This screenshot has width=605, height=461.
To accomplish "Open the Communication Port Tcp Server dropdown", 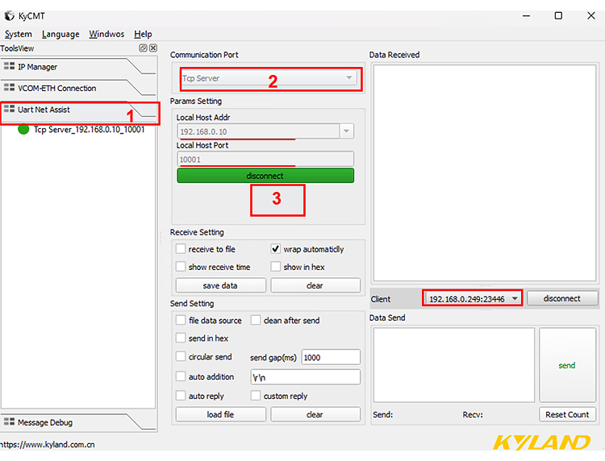I will coord(269,78).
